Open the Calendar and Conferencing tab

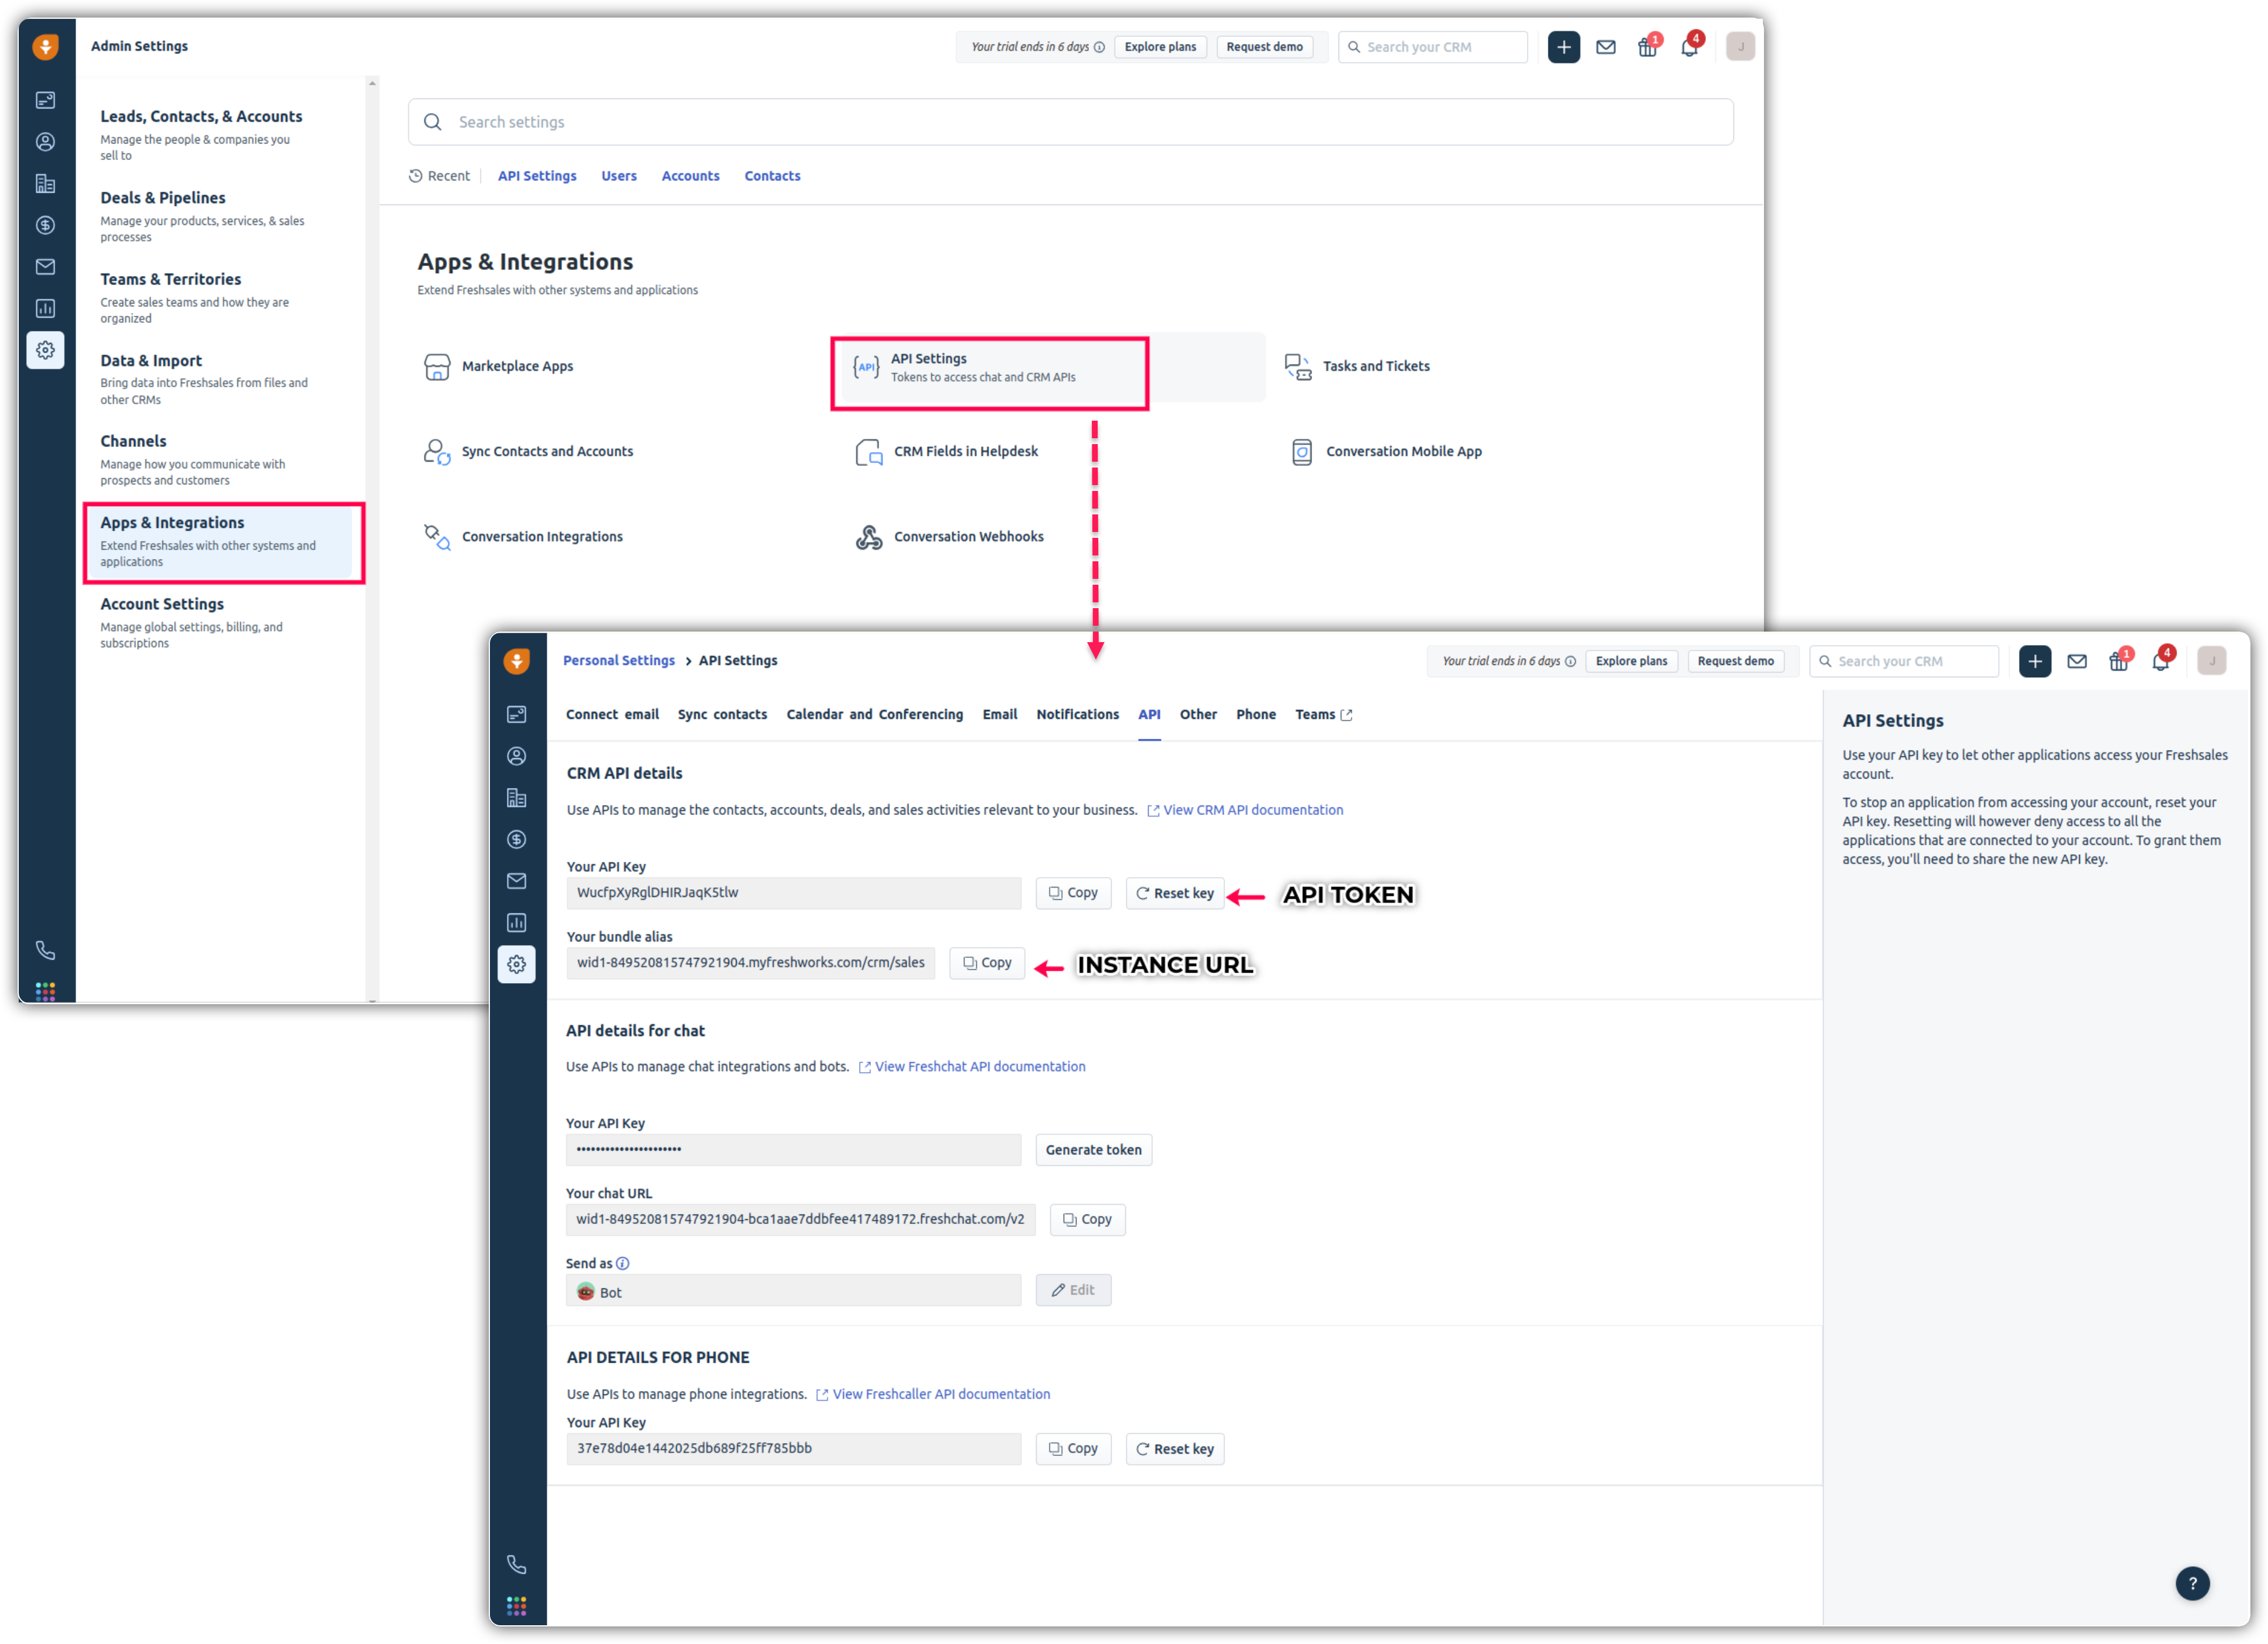pyautogui.click(x=874, y=714)
